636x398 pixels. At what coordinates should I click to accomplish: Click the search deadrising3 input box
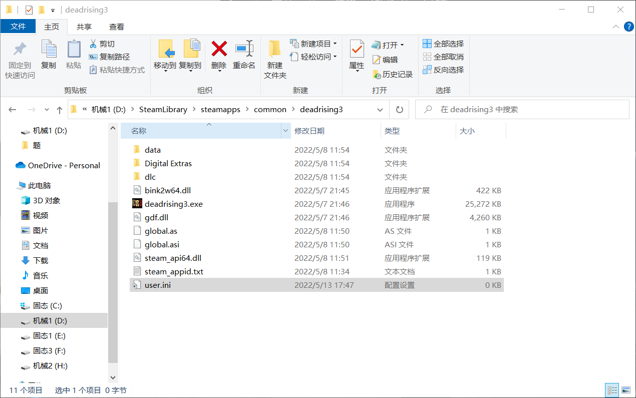[x=522, y=110]
